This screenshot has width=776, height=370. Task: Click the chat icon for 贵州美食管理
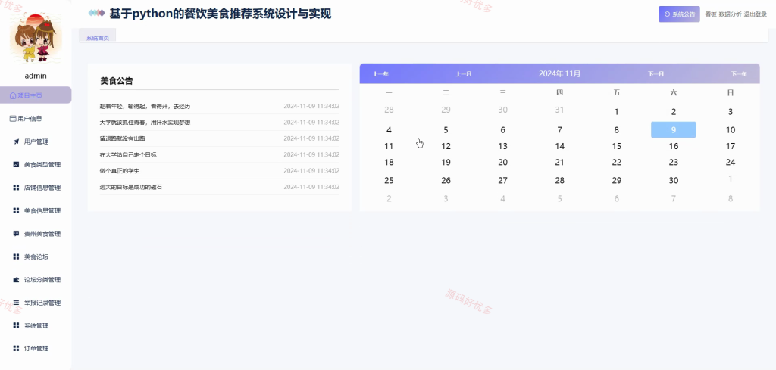pyautogui.click(x=16, y=234)
